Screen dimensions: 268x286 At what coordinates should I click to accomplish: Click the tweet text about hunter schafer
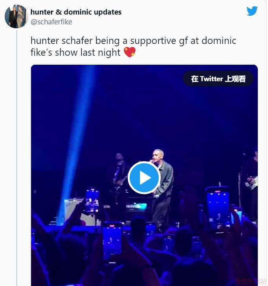click(x=133, y=41)
